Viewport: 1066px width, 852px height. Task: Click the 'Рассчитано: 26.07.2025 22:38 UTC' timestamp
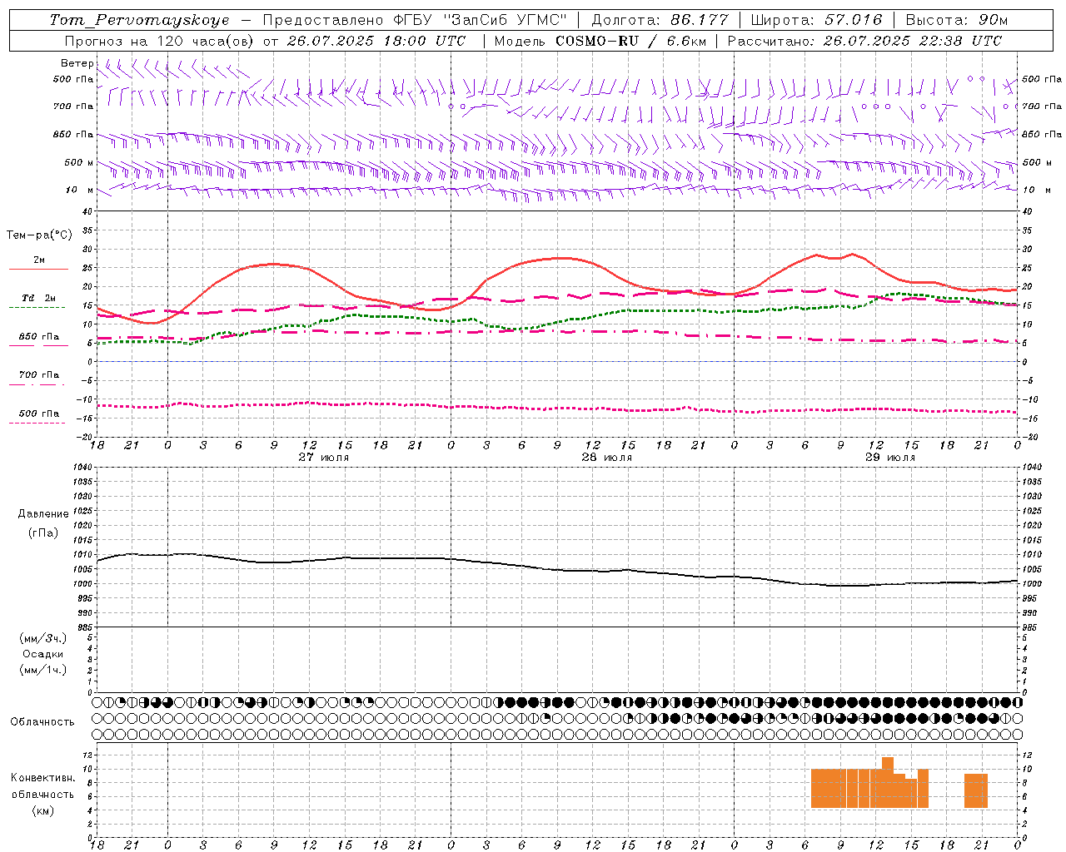(864, 41)
